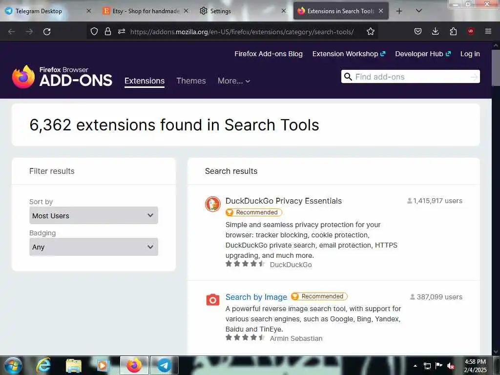Open the Firefox hamburger application menu
500x375 pixels.
pyautogui.click(x=488, y=32)
